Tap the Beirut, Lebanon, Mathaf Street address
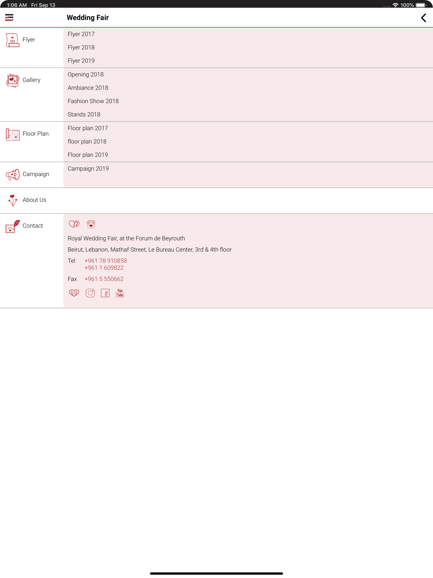 pyautogui.click(x=150, y=250)
